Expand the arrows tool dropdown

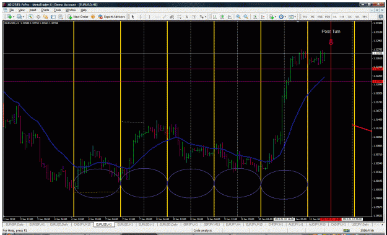click(206, 17)
